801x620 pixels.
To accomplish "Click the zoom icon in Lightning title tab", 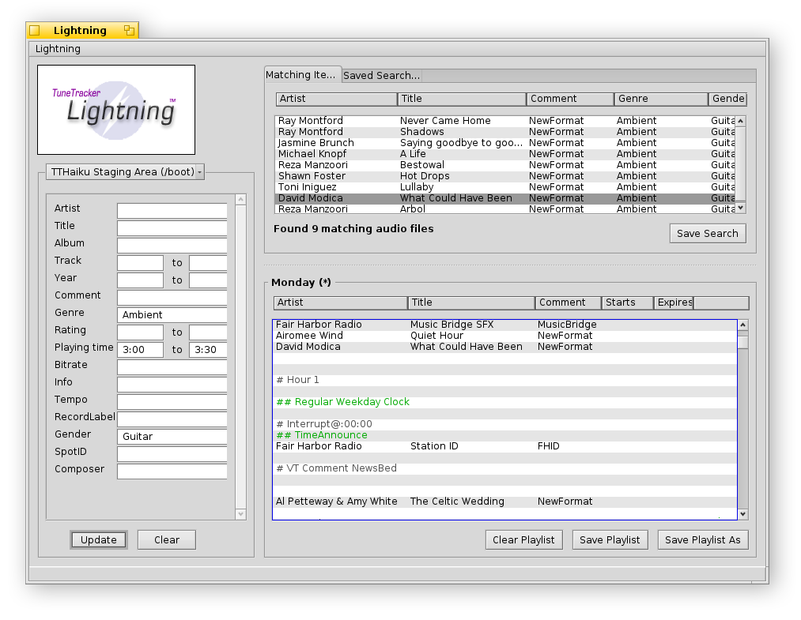I will (x=129, y=31).
